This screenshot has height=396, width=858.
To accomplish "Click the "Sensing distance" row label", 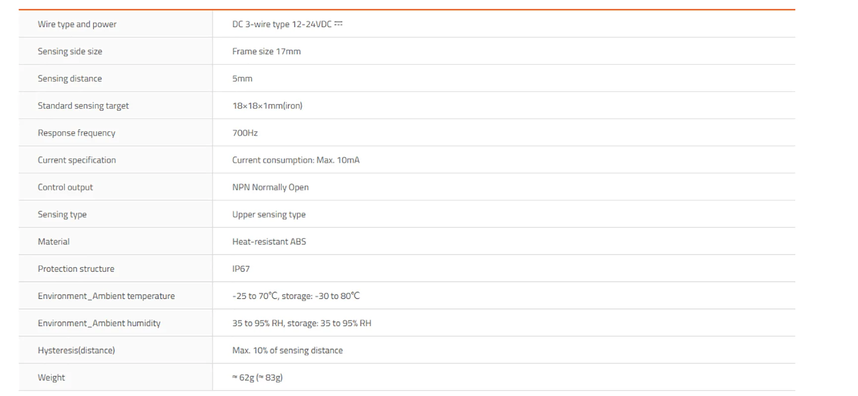I will tap(70, 79).
